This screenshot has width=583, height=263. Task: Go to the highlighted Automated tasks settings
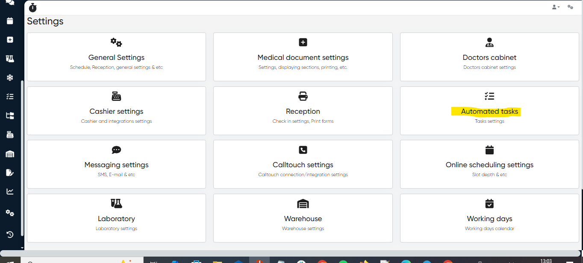click(x=489, y=111)
